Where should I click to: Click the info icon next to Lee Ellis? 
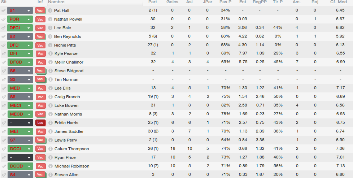pos(50,88)
